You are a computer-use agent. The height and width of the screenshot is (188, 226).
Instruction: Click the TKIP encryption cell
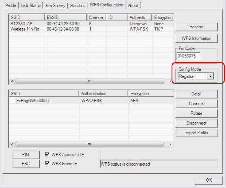pyautogui.click(x=158, y=29)
